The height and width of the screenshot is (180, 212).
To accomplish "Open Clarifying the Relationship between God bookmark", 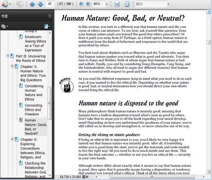I will [36, 170].
